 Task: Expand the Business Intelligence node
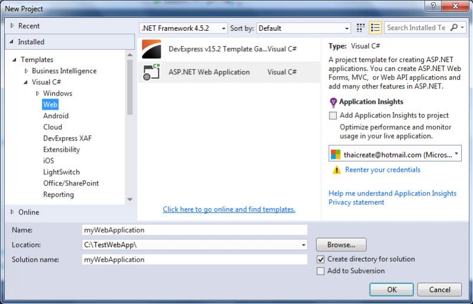26,71
